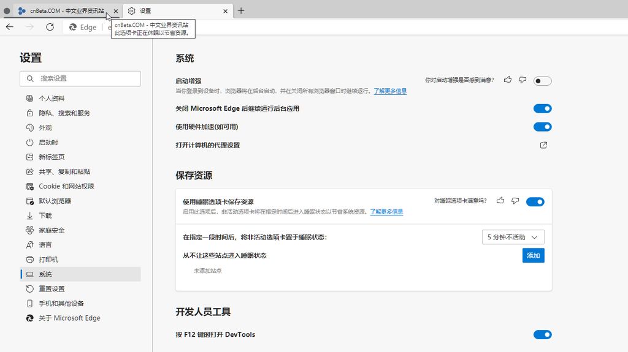
Task: Click thumbs down for sleeping tabs feedback
Action: point(515,201)
